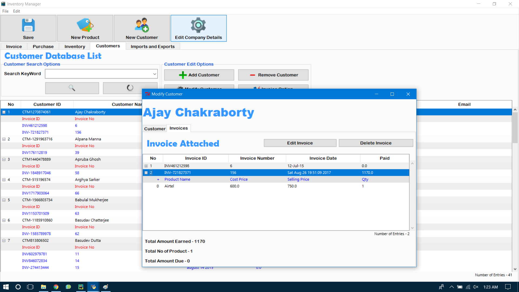The width and height of the screenshot is (519, 292).
Task: Collapse invoice row INV-721827371 in dialog
Action: (146, 173)
